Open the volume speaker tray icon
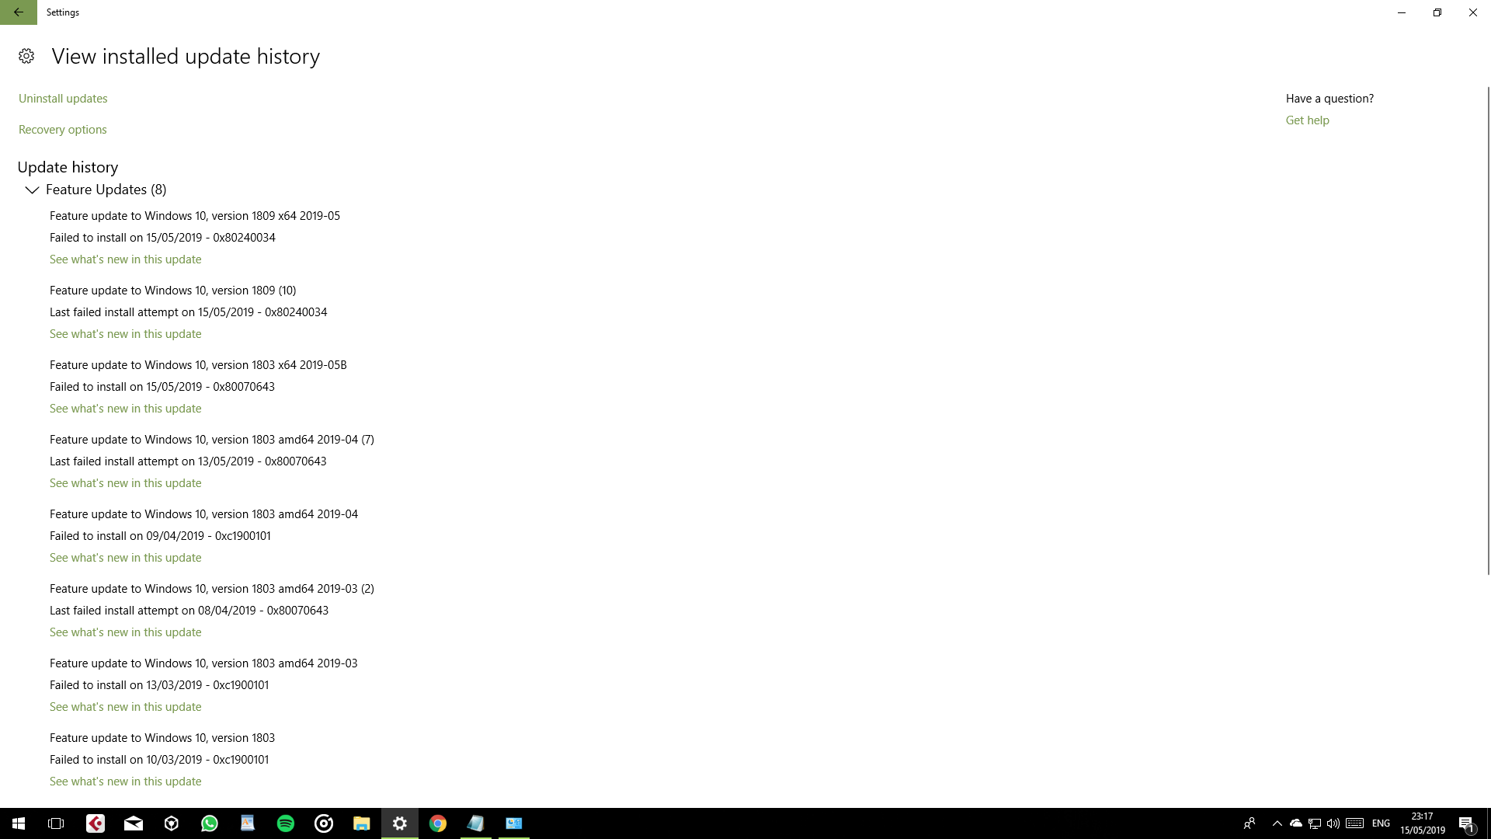Screen dimensions: 1491x839 click(1333, 823)
